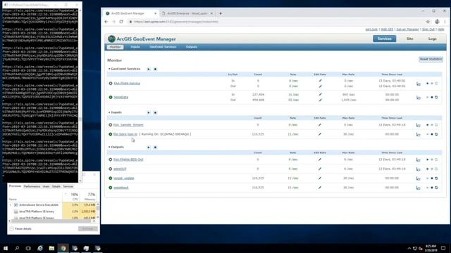Stop all Outputs

point(155,147)
